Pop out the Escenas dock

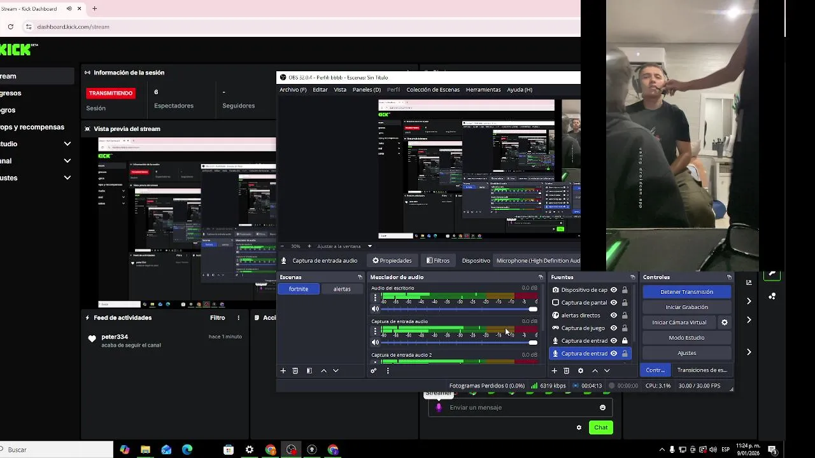click(360, 277)
